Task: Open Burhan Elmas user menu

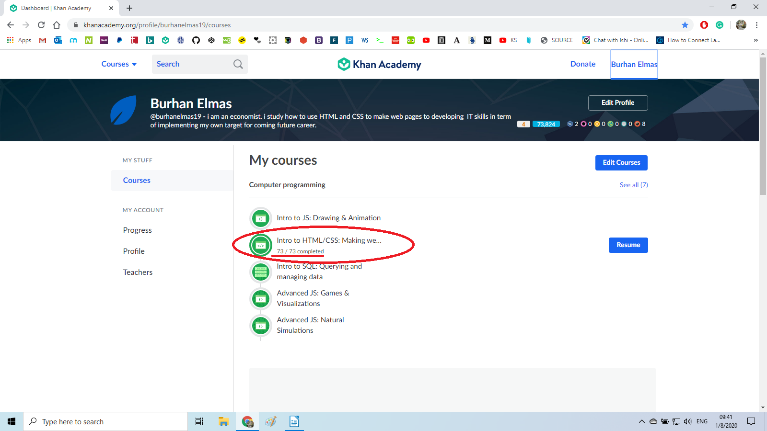Action: 634,64
